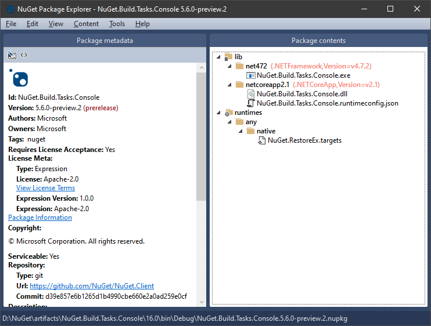This screenshot has width=431, height=326.
Task: Click the Package contents panel header
Action: click(x=318, y=41)
